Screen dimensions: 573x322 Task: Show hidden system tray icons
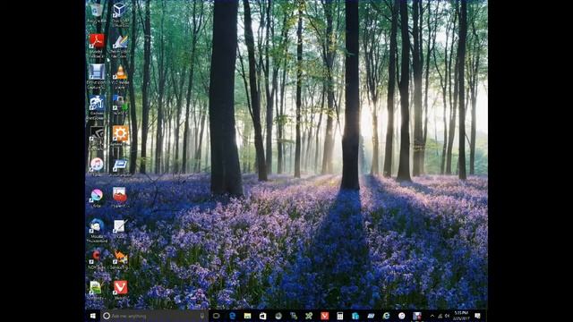coord(432,316)
